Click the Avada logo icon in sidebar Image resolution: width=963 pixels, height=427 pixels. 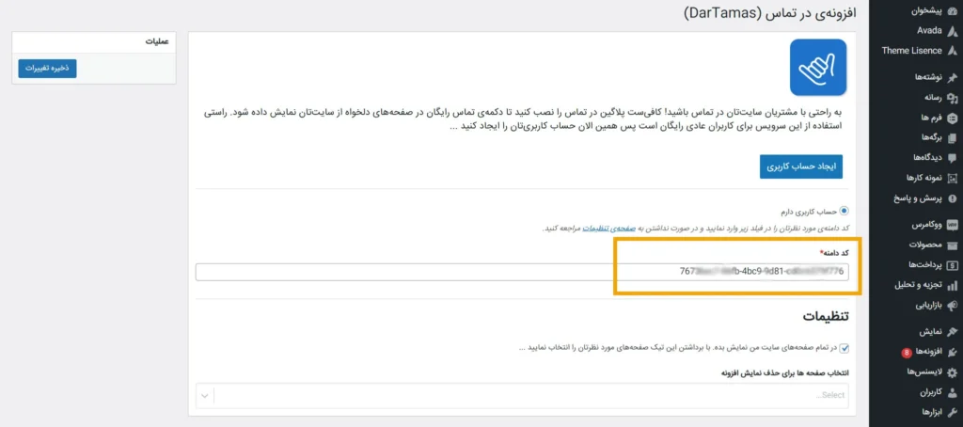click(x=952, y=30)
